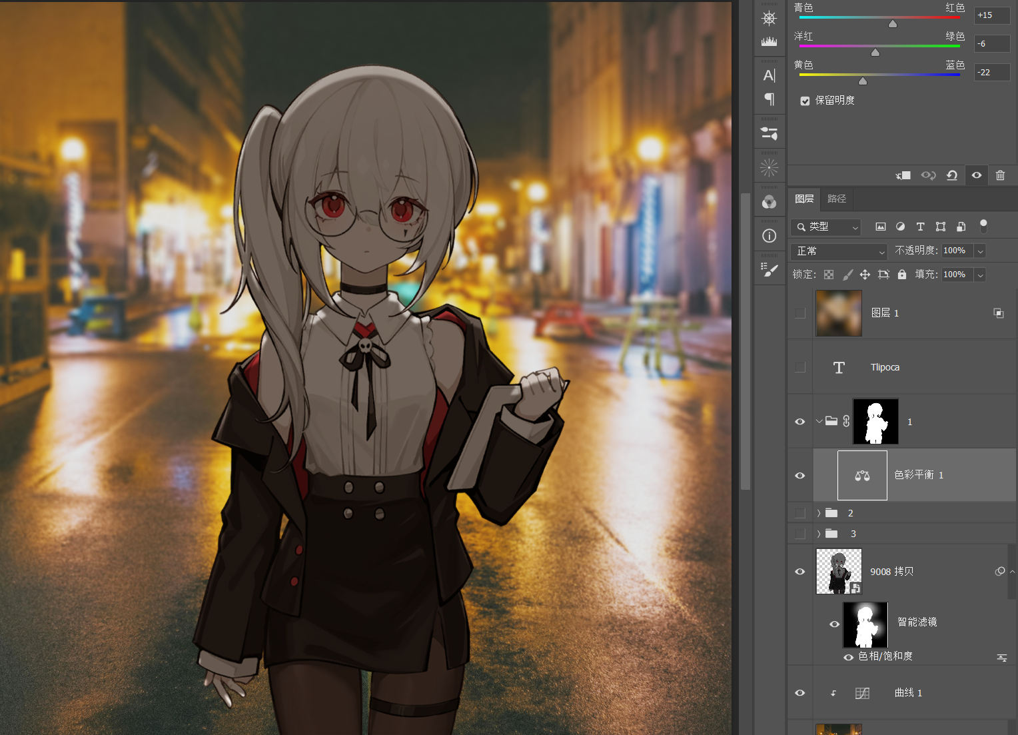Select the 图层 tab
Image resolution: width=1018 pixels, height=735 pixels.
(x=804, y=199)
